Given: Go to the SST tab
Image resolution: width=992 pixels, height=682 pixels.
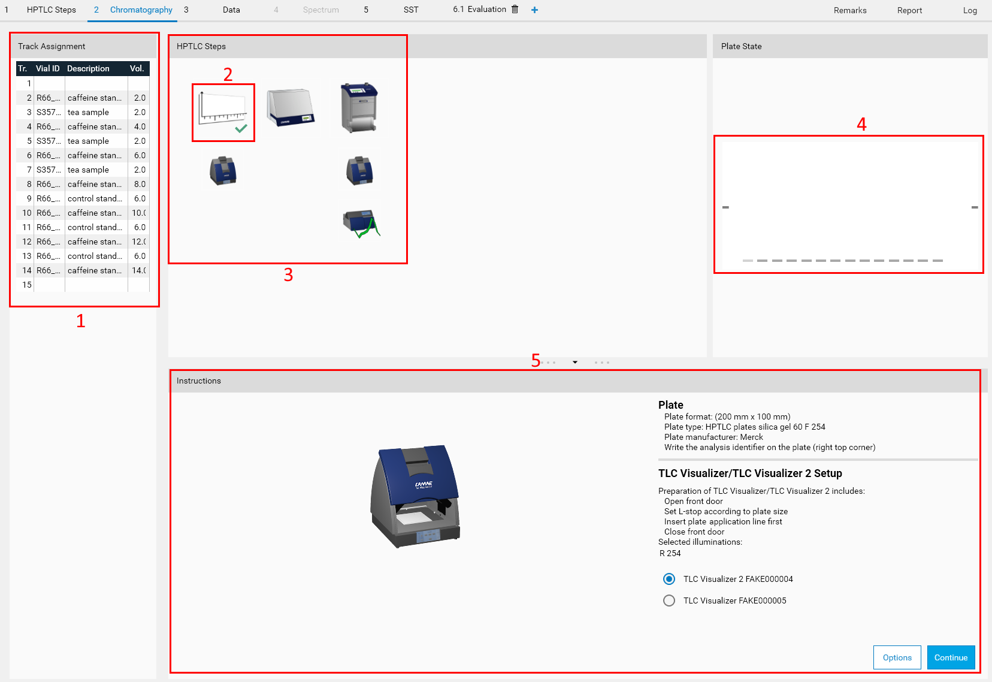Looking at the screenshot, I should 411,10.
